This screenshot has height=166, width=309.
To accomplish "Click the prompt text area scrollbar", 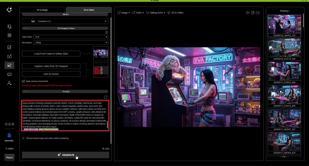I will click(x=107, y=125).
